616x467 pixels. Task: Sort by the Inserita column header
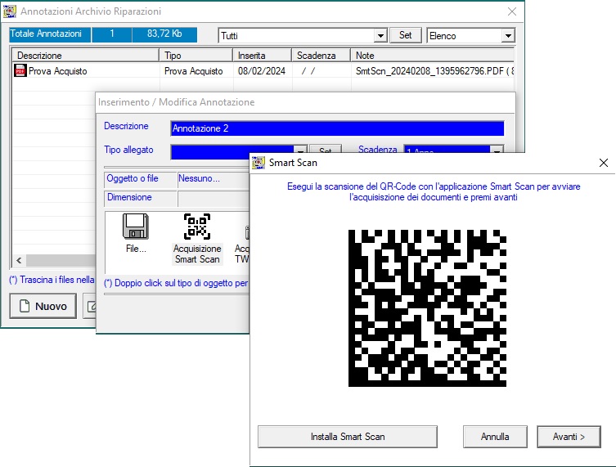click(263, 56)
